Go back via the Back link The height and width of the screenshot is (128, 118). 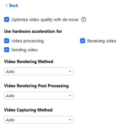click(x=14, y=5)
